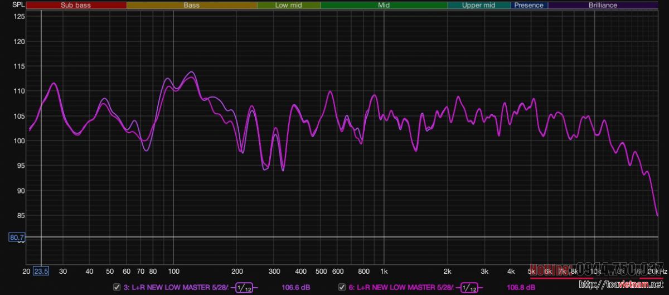This screenshot has height=295, width=669.
Task: Click the 80.7 cursor level value box
Action: (17, 238)
